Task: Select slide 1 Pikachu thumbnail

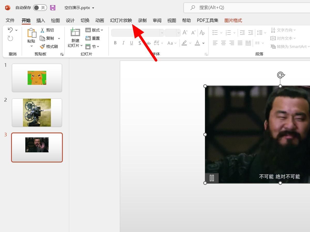Action: (x=37, y=78)
